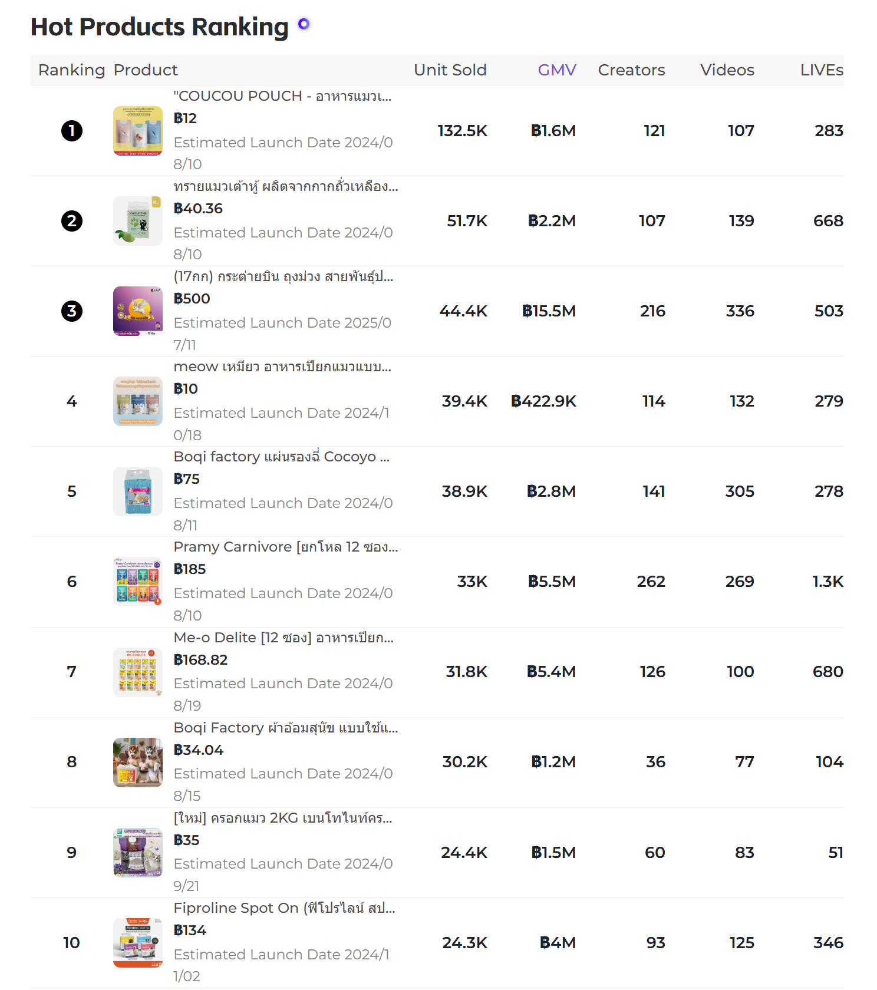Viewport: 877px width, 990px height.
Task: Sort by Unit Sold column header
Action: (x=450, y=70)
